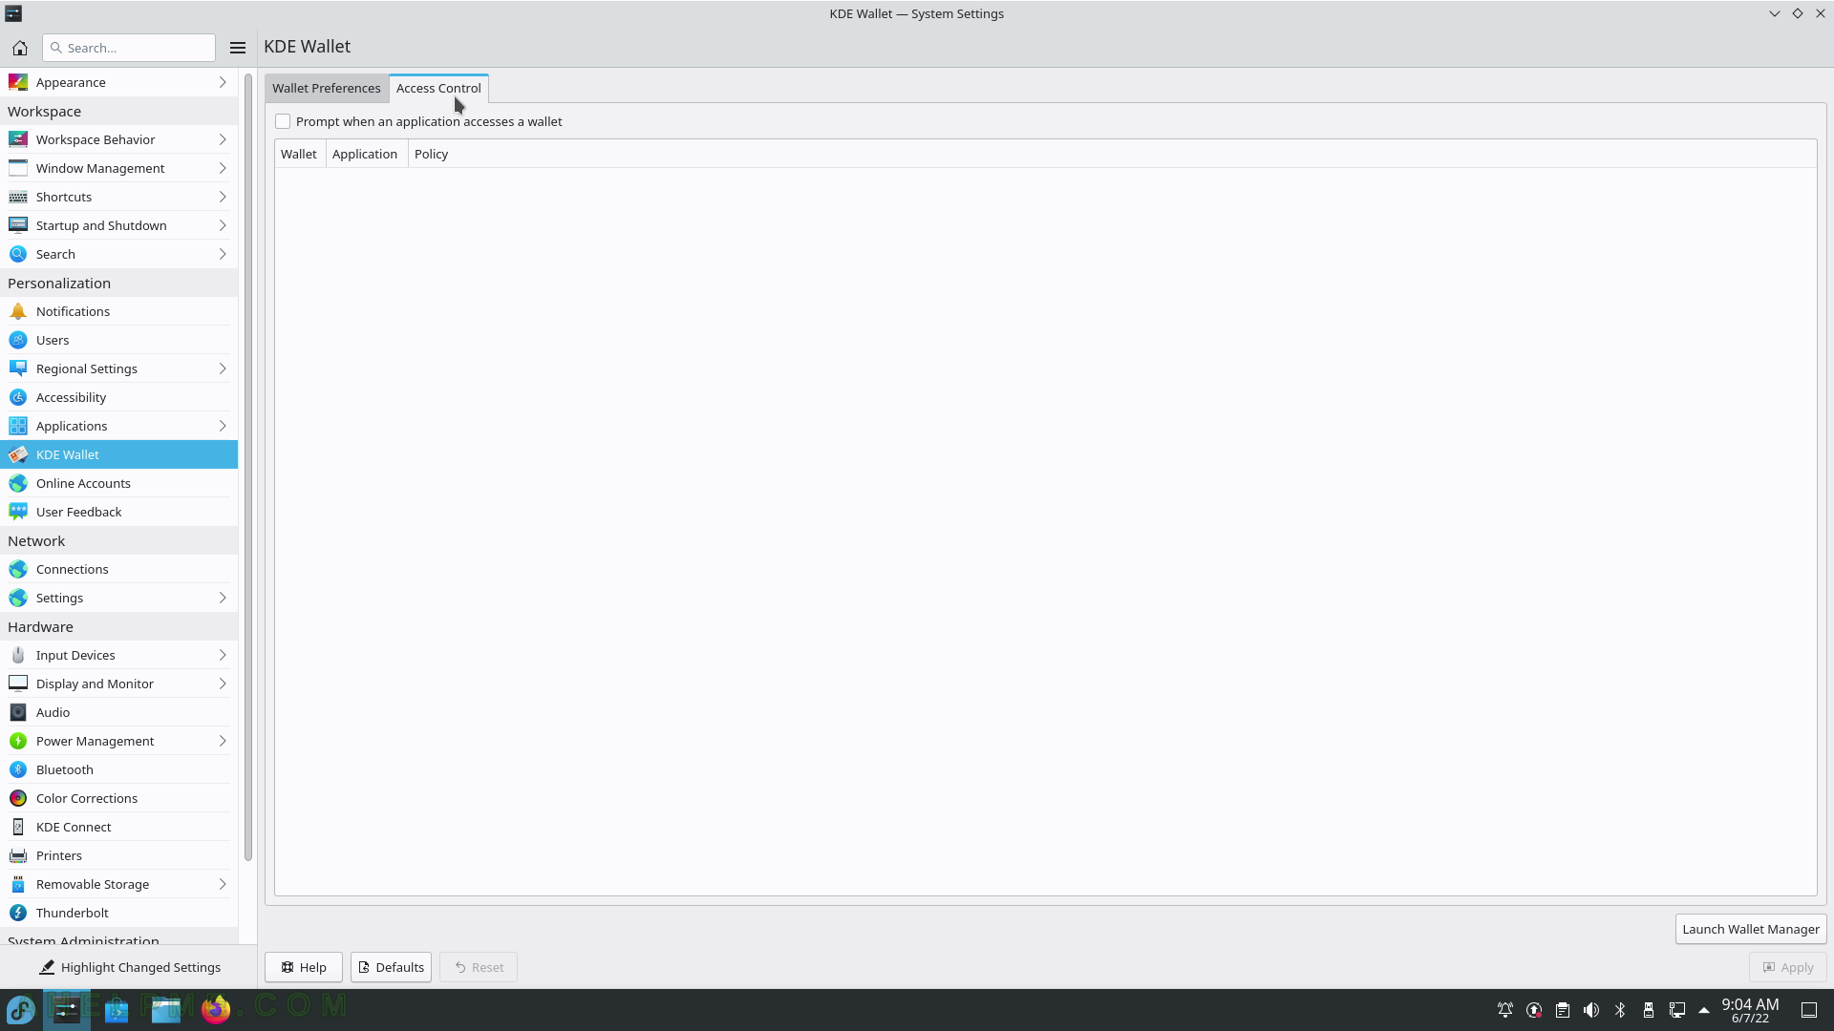Click the Apply button
Image resolution: width=1834 pixels, height=1031 pixels.
pyautogui.click(x=1787, y=967)
